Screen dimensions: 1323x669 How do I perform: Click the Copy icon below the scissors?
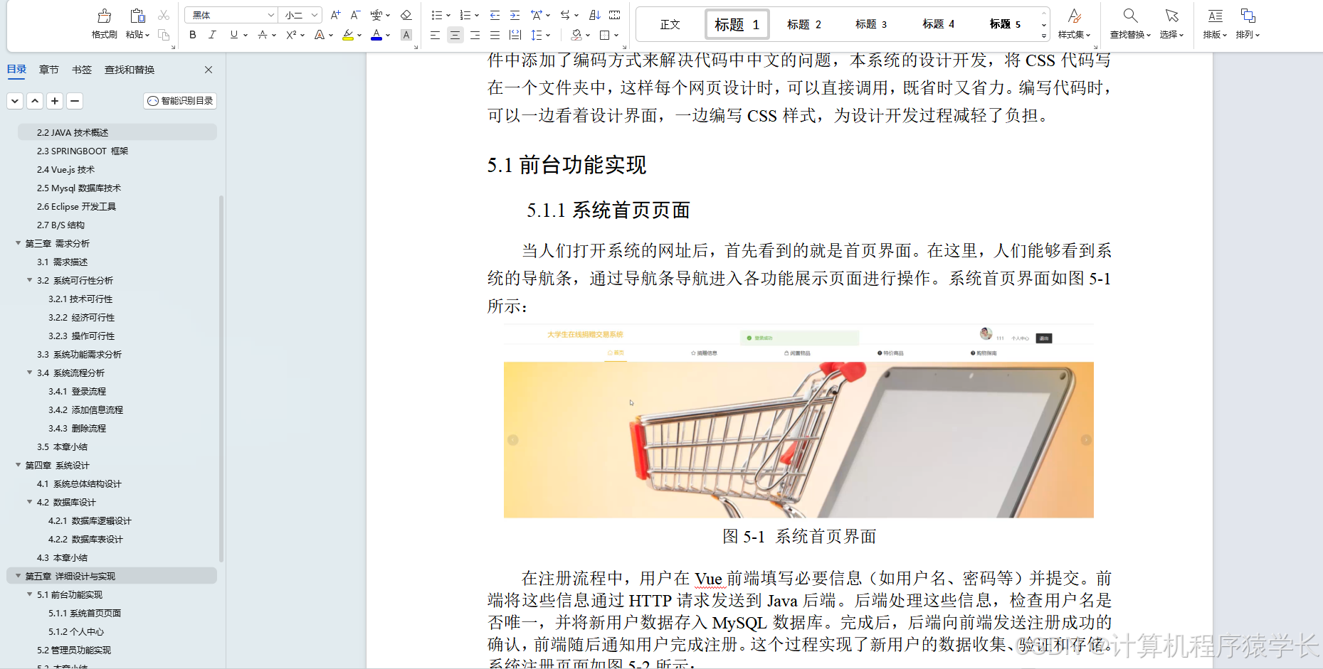click(x=164, y=35)
